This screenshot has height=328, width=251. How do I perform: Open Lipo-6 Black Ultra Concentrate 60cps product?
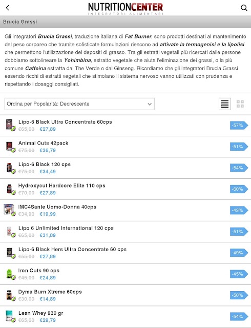click(x=65, y=122)
